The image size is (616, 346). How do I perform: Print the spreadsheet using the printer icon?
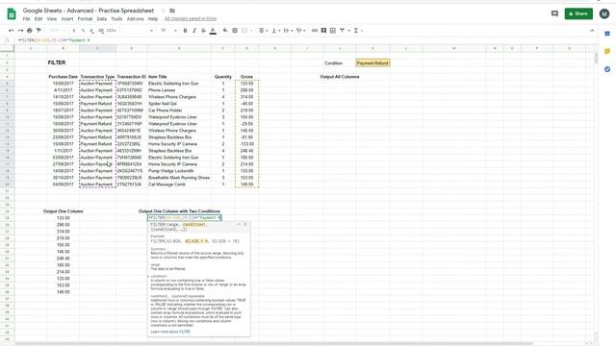click(x=30, y=31)
